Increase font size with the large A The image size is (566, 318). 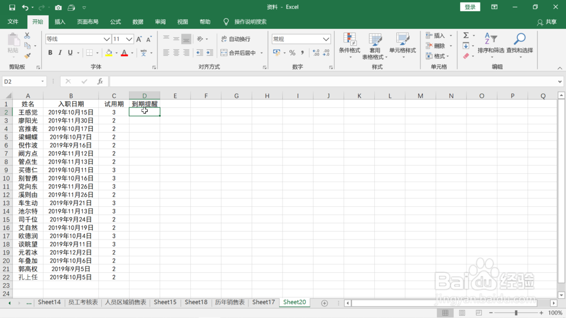coord(139,39)
